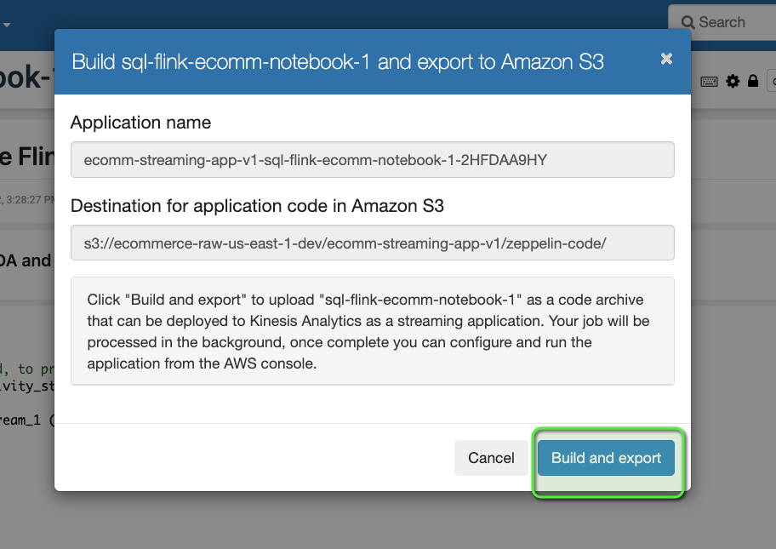This screenshot has width=776, height=549.
Task: Click the activity_stream code text
Action: pos(27,386)
